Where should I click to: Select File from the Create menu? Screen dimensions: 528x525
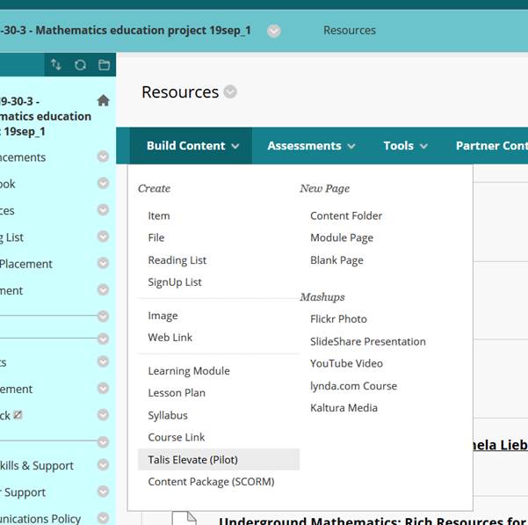click(x=156, y=237)
